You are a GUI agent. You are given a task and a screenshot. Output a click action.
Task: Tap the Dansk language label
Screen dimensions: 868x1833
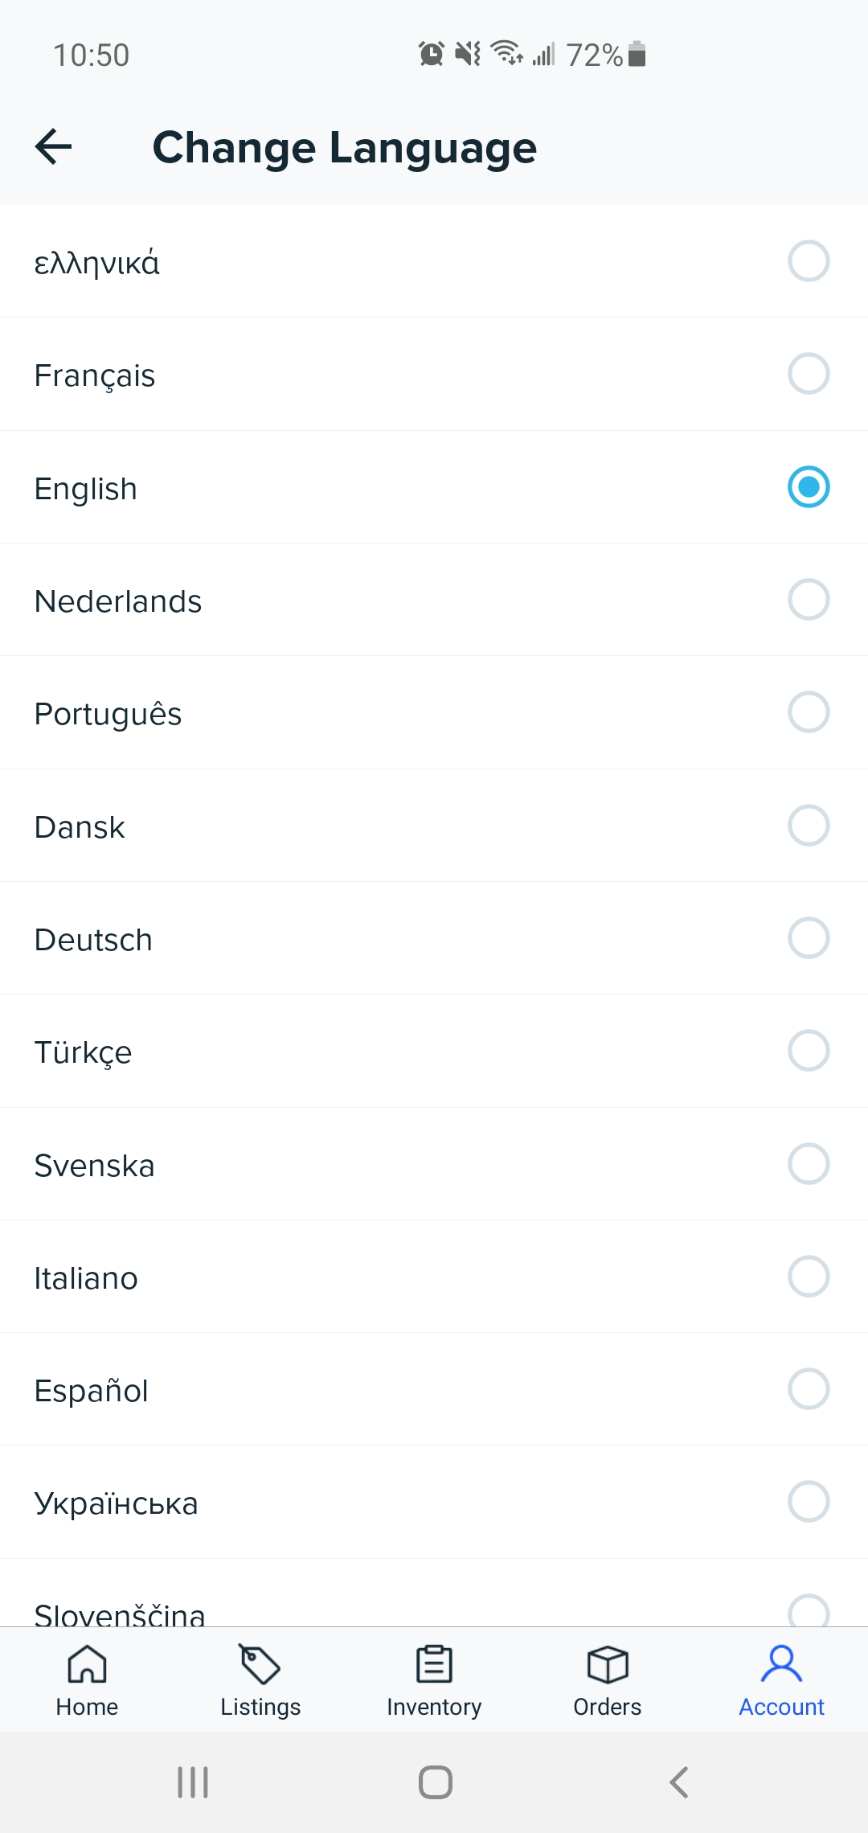(80, 827)
